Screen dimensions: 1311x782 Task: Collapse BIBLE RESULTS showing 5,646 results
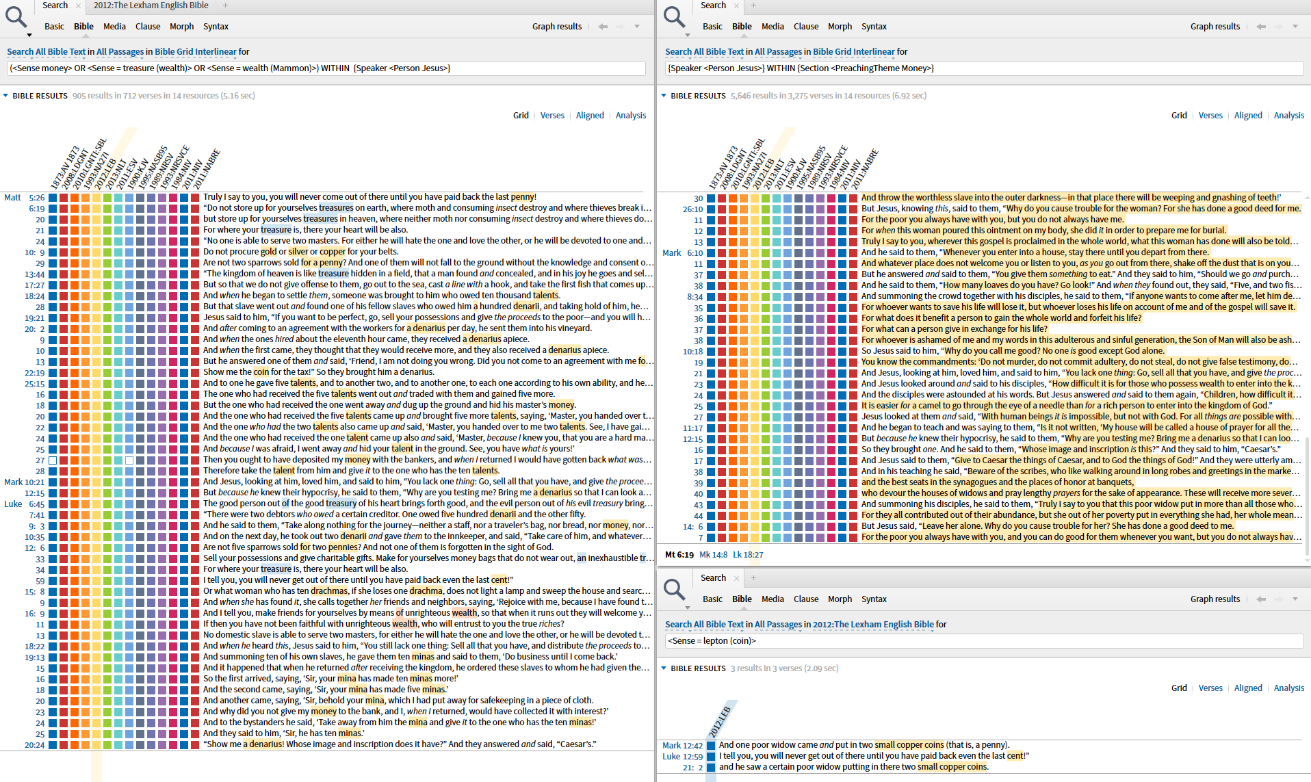pyautogui.click(x=664, y=96)
